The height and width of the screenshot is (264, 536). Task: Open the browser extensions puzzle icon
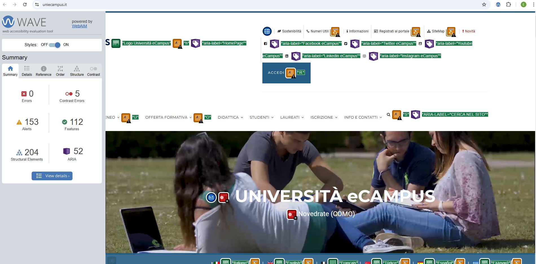point(508,5)
